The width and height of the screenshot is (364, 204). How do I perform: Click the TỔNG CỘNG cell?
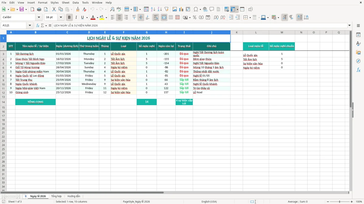coord(35,102)
